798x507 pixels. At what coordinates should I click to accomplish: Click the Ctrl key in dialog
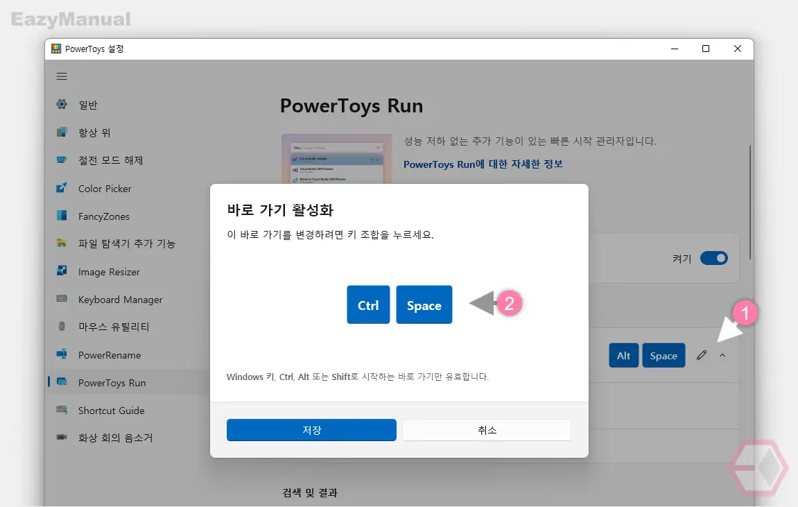tap(368, 304)
